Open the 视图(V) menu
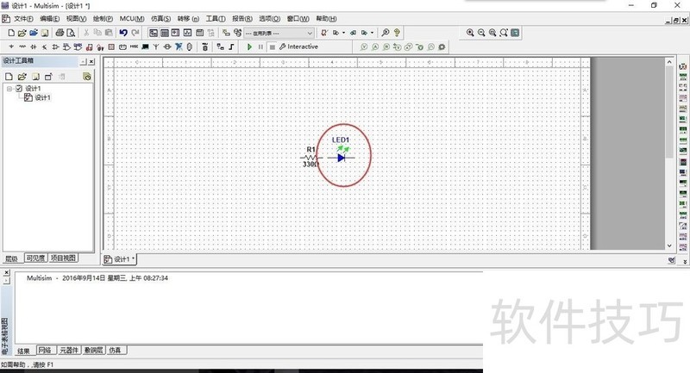 [x=76, y=18]
